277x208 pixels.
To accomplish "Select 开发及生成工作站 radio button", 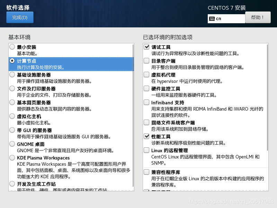I will tap(12, 184).
